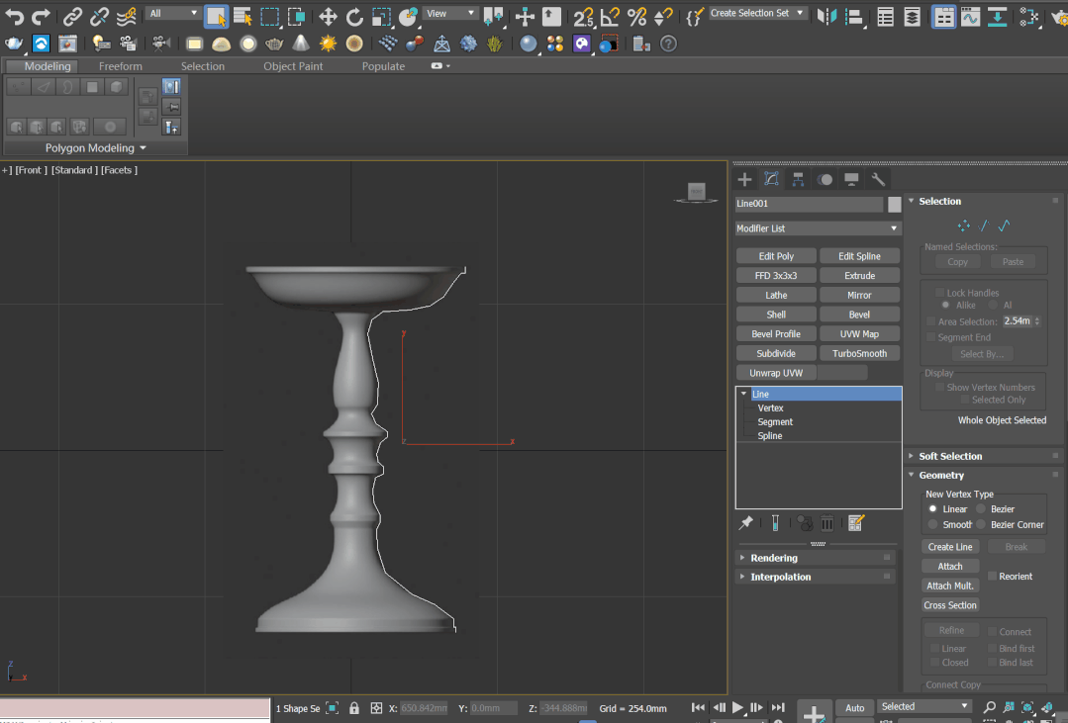Viewport: 1068px width, 723px height.
Task: Open the Selection ribbon tab
Action: [x=202, y=66]
